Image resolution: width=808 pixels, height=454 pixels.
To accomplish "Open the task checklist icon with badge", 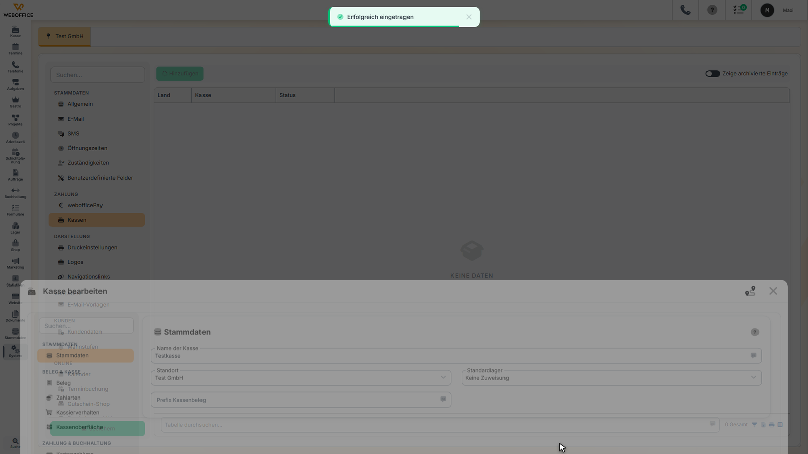I will point(739,10).
